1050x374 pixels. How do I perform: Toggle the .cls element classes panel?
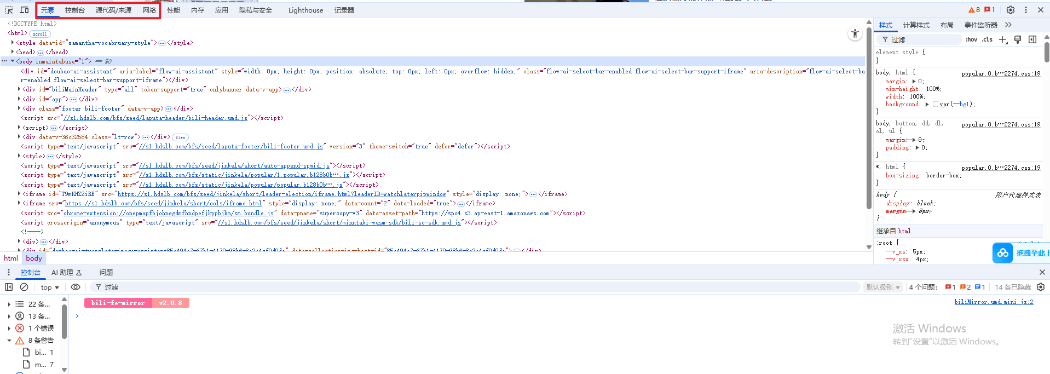pos(987,39)
